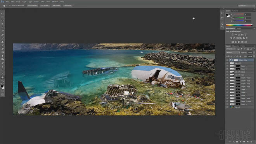The width and height of the screenshot is (256, 144).
Task: Add a Curves adjustment
Action: tap(239, 35)
